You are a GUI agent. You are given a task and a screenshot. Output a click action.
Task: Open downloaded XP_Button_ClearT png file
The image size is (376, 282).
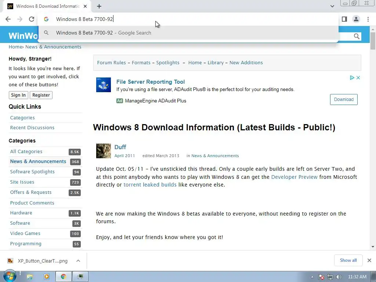coord(38,261)
